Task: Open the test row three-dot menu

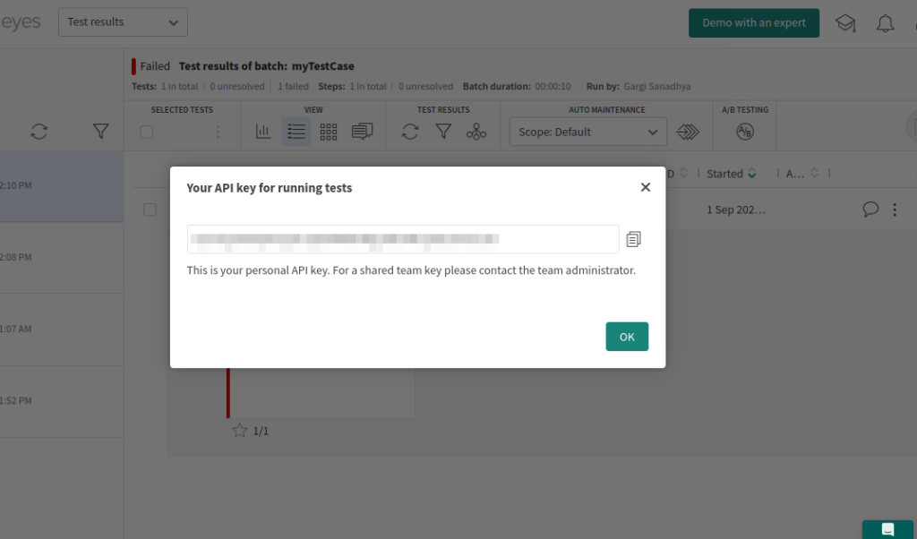Action: coord(894,210)
